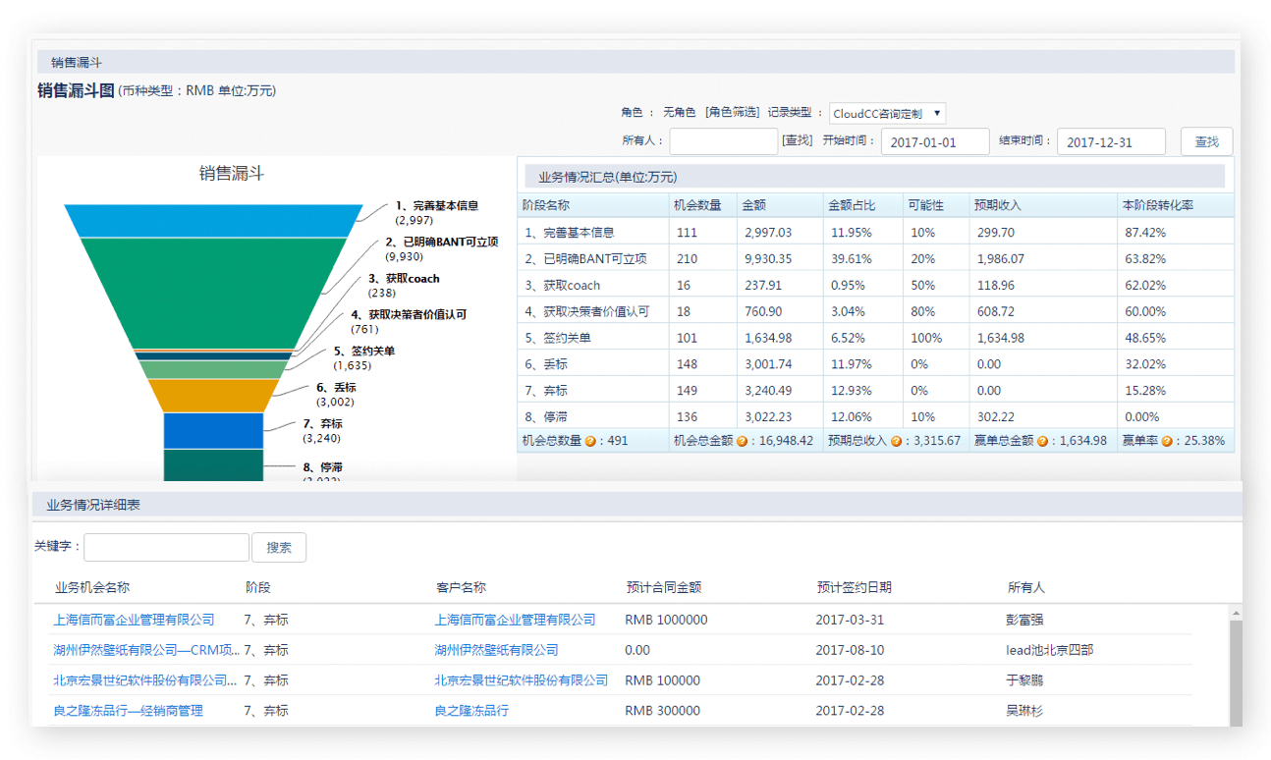
Task: Focus the 所有人 input field
Action: coord(724,141)
